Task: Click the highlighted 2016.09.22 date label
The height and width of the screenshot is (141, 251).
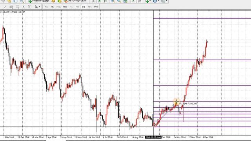Action: point(153,137)
